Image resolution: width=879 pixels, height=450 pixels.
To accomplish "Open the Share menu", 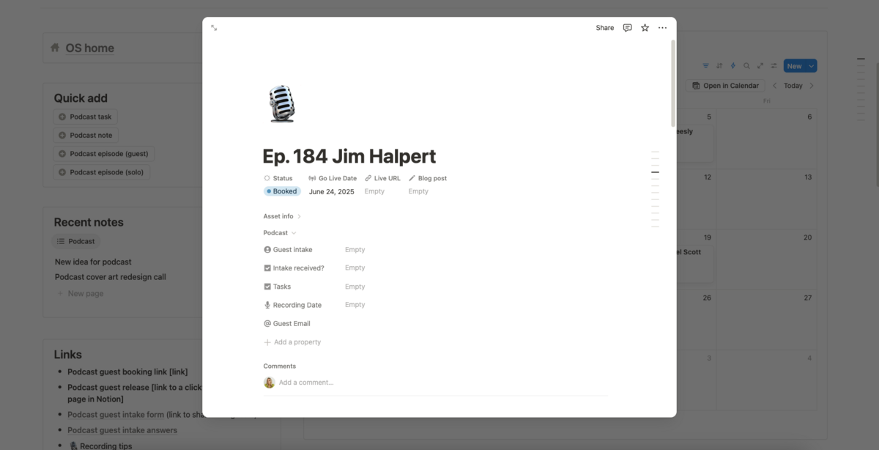I will (605, 28).
